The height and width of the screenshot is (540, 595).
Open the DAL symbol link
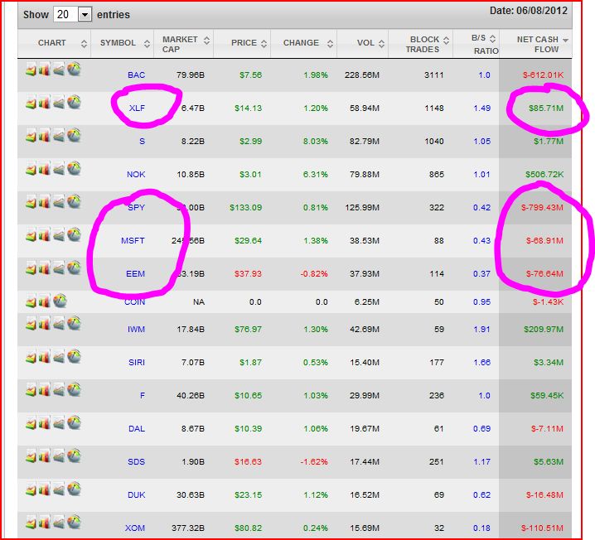[137, 429]
